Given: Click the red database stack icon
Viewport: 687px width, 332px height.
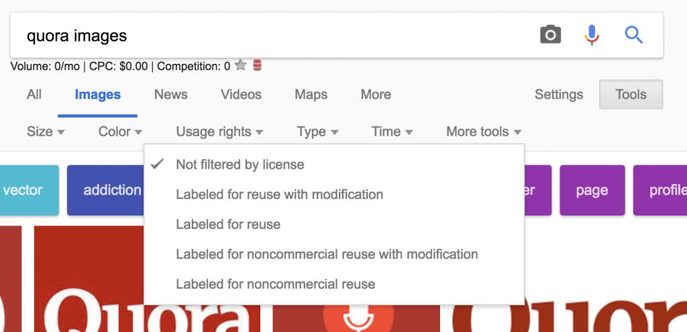Looking at the screenshot, I should (257, 66).
